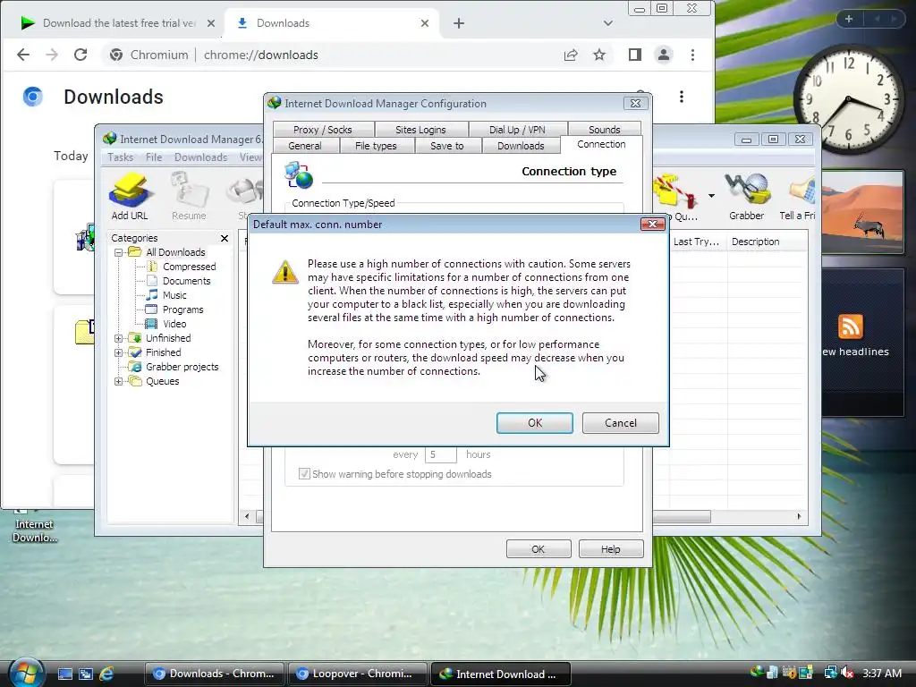Open Downloads page more actions menu

pyautogui.click(x=681, y=97)
